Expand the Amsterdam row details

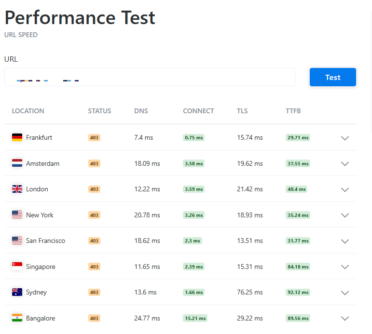[344, 164]
